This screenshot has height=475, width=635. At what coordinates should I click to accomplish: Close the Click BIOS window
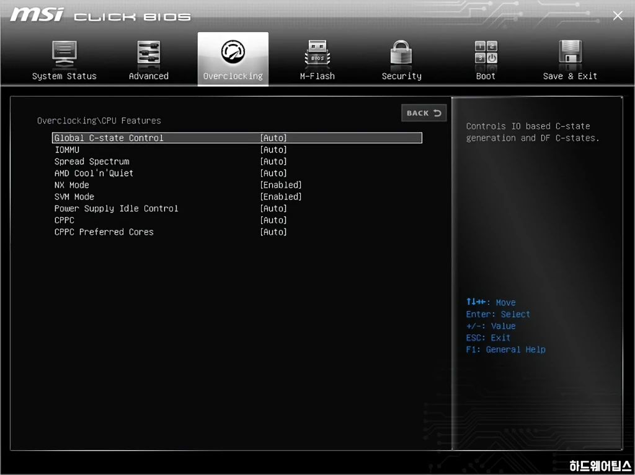618,15
